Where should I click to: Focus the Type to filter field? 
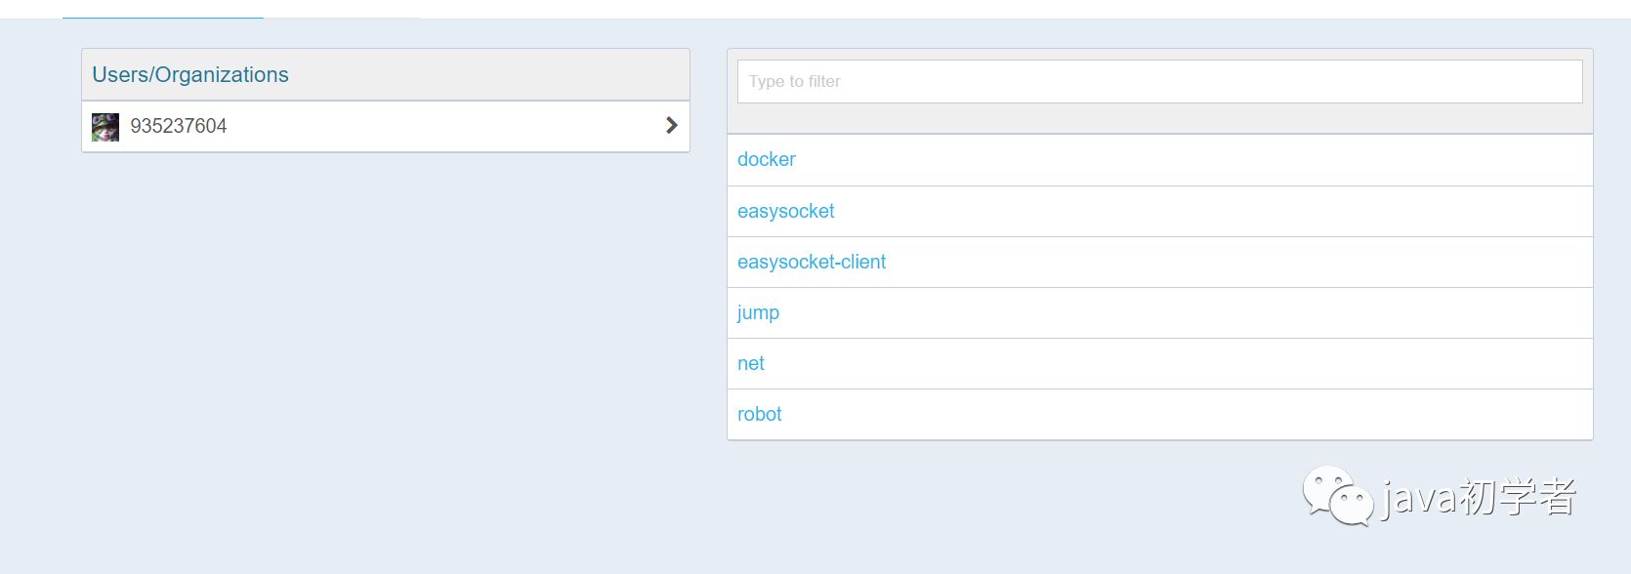(1159, 81)
